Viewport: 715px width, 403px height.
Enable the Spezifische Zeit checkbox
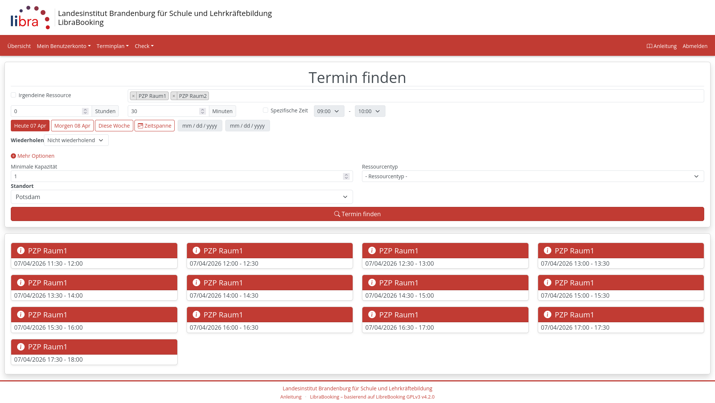click(265, 110)
